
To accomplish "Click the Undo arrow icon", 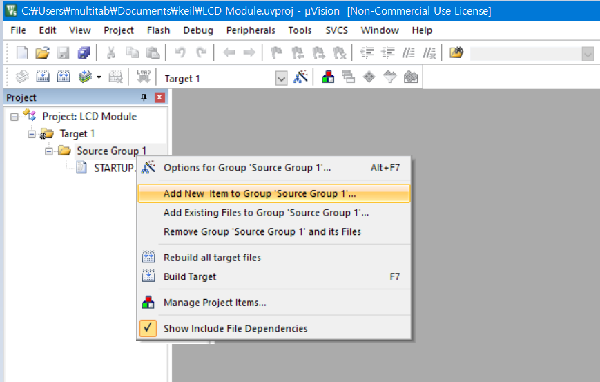I will (x=180, y=52).
